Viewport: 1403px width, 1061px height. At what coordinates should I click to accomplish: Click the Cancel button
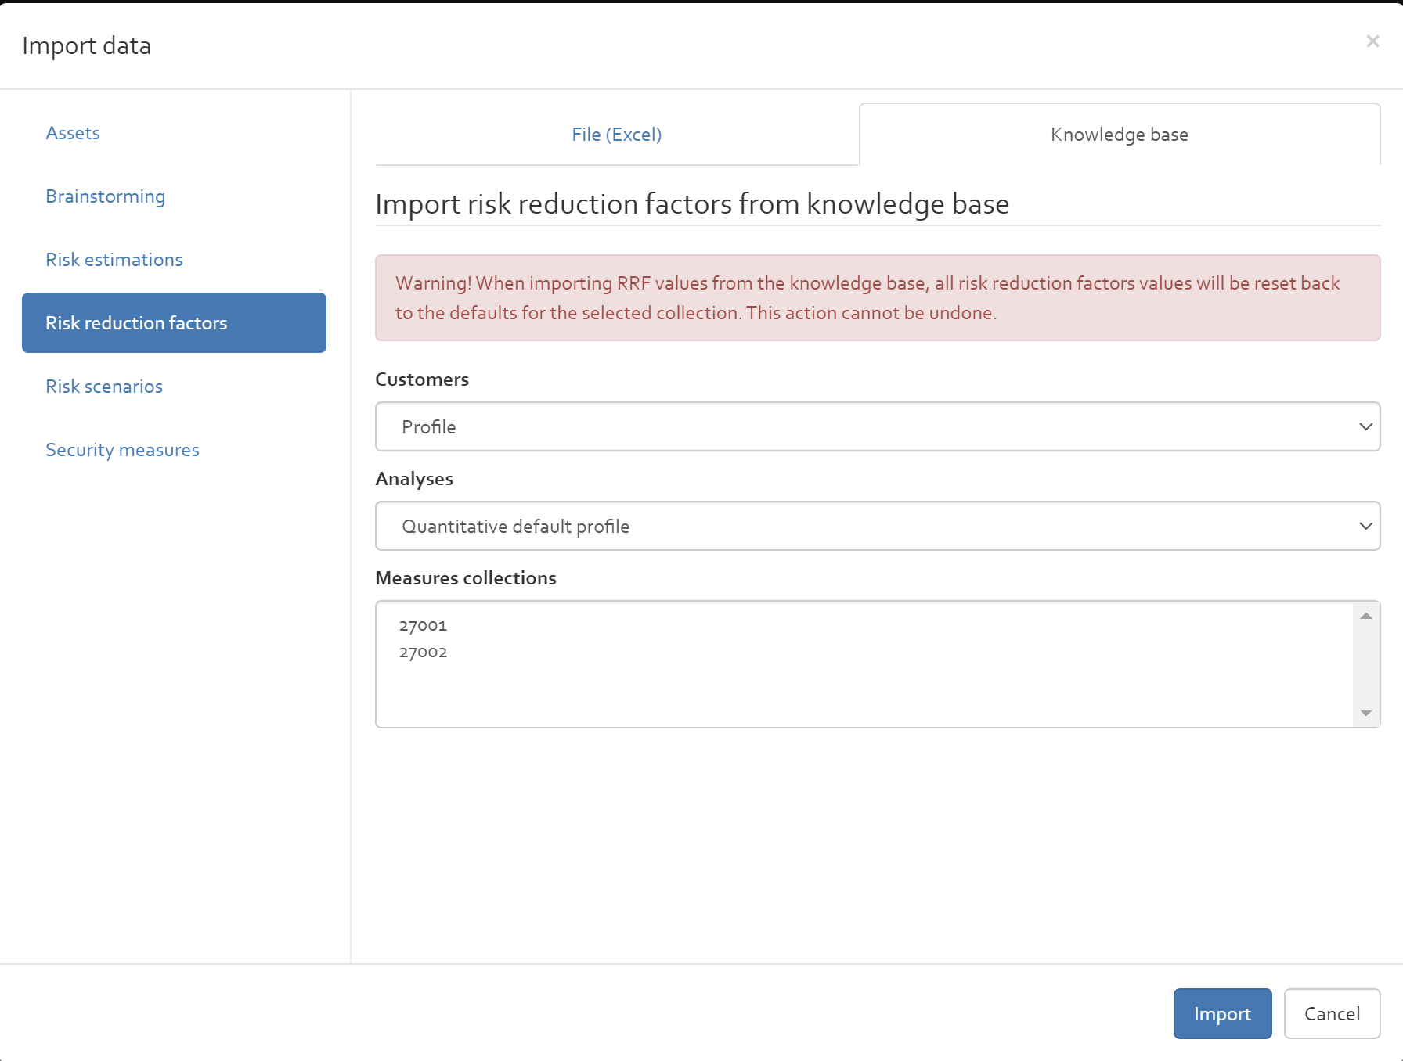[x=1332, y=1013]
